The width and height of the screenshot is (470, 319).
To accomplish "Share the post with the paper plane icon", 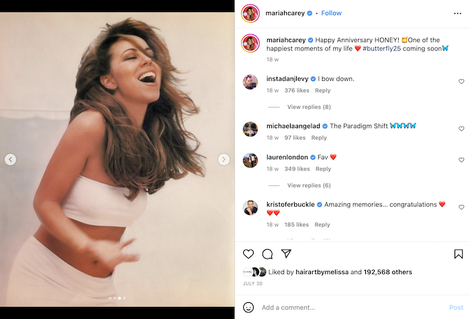I will click(286, 254).
